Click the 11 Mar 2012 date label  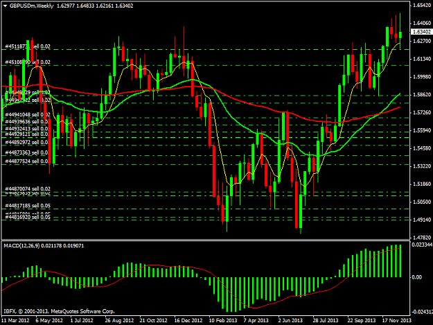[15, 321]
